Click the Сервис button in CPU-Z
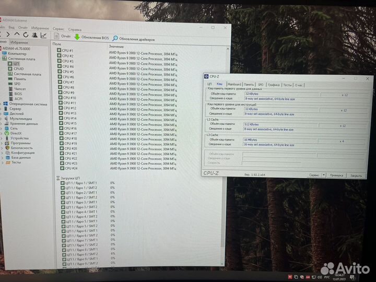The image size is (376, 282). coord(314,175)
